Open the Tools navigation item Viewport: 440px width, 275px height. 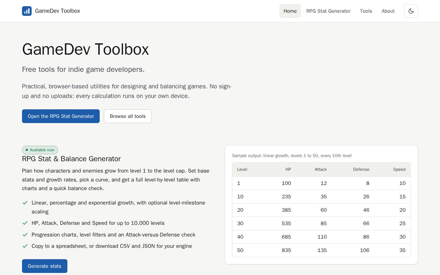click(366, 11)
